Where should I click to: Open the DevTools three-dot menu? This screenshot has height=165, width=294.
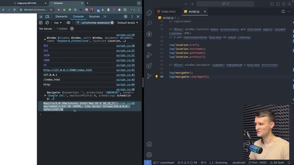(x=132, y=16)
